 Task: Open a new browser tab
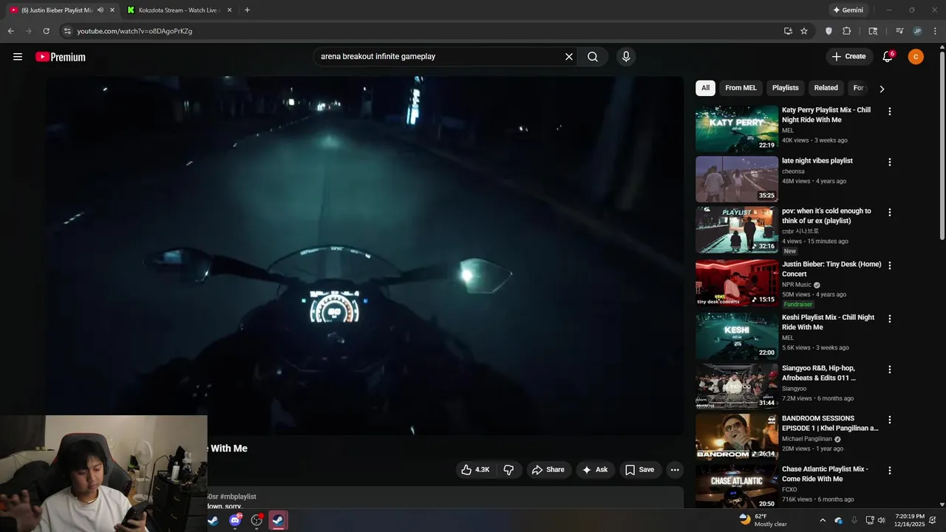247,10
